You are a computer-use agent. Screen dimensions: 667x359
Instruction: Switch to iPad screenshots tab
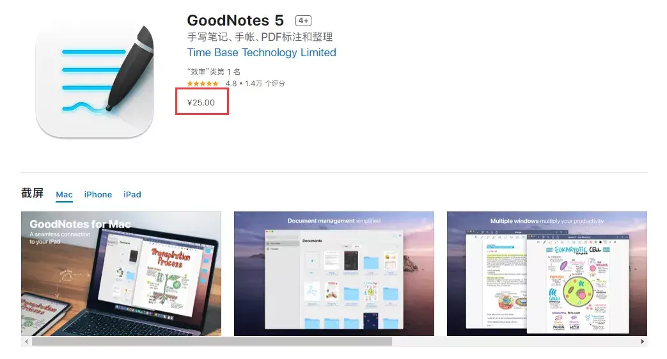click(132, 195)
